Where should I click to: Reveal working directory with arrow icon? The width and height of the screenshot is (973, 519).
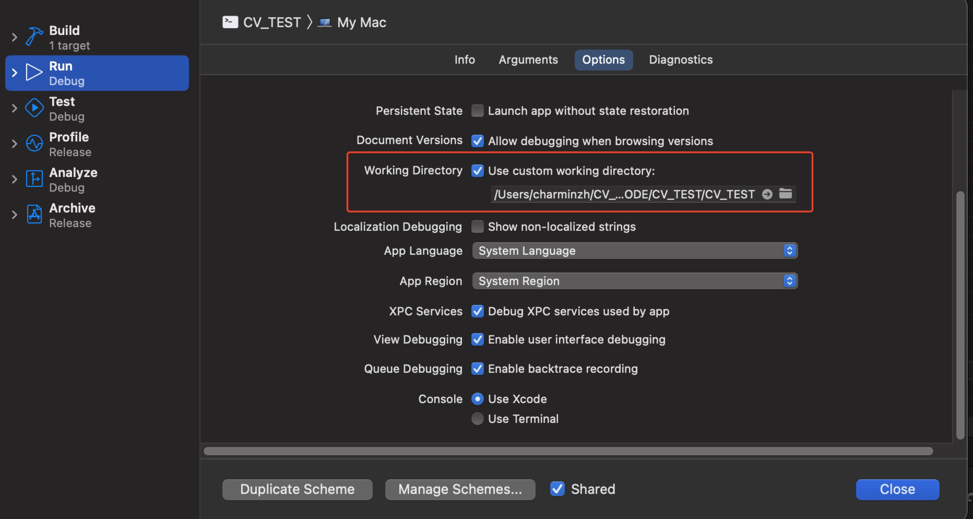click(x=767, y=194)
